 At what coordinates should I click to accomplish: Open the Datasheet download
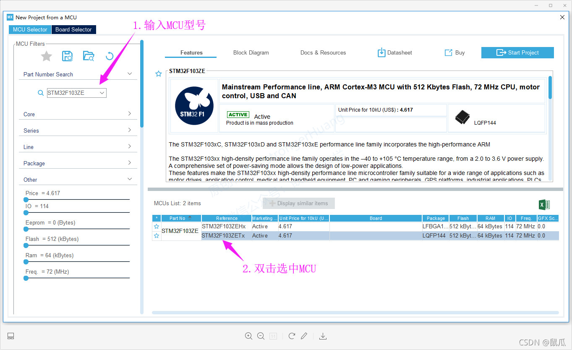coord(395,52)
